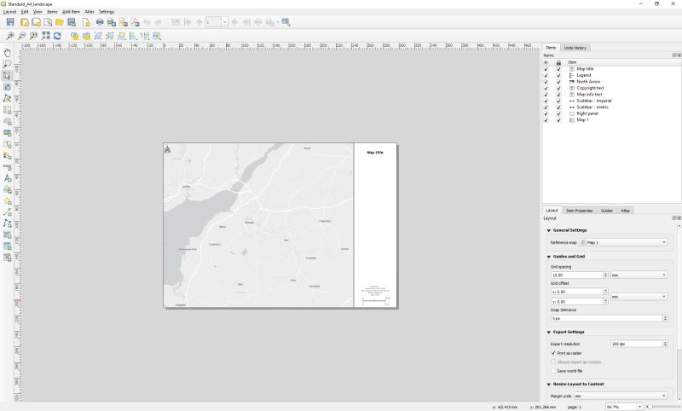Select the Add Legend tool
The height and width of the screenshot is (411, 682).
7,155
